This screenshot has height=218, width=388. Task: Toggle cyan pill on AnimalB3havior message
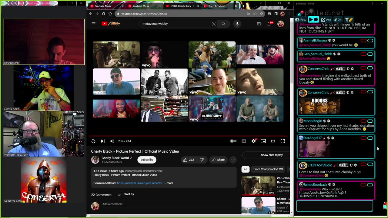370,41
